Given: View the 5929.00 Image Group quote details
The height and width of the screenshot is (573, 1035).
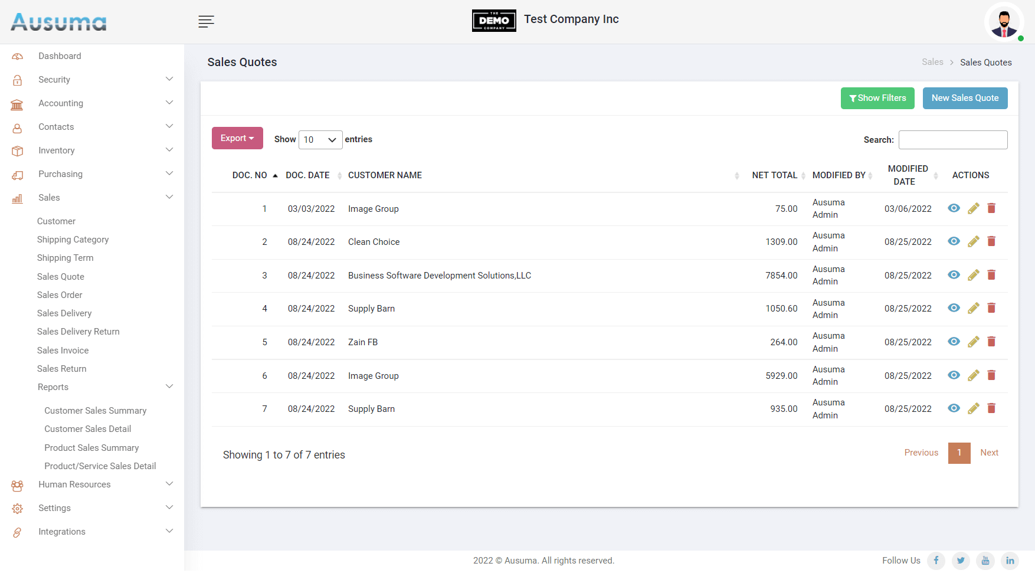Looking at the screenshot, I should click(x=954, y=375).
